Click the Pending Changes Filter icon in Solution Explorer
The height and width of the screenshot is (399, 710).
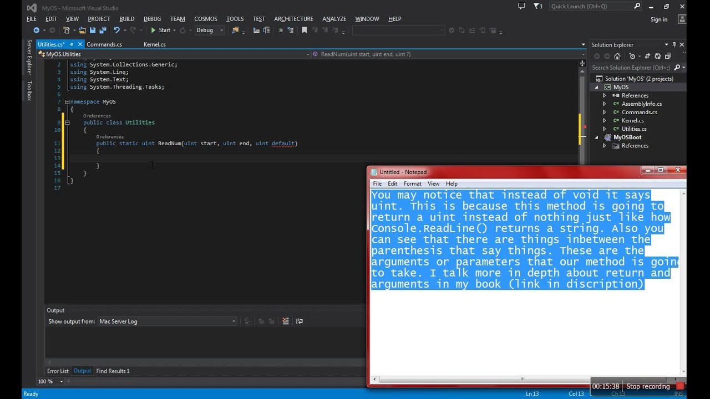(633, 56)
